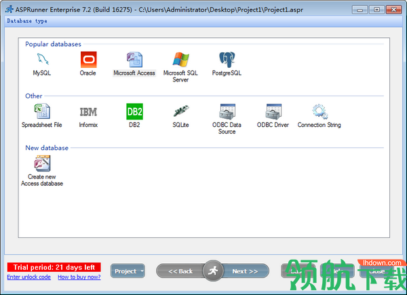407x295 pixels.
Task: Click the running man build icon
Action: 213,271
